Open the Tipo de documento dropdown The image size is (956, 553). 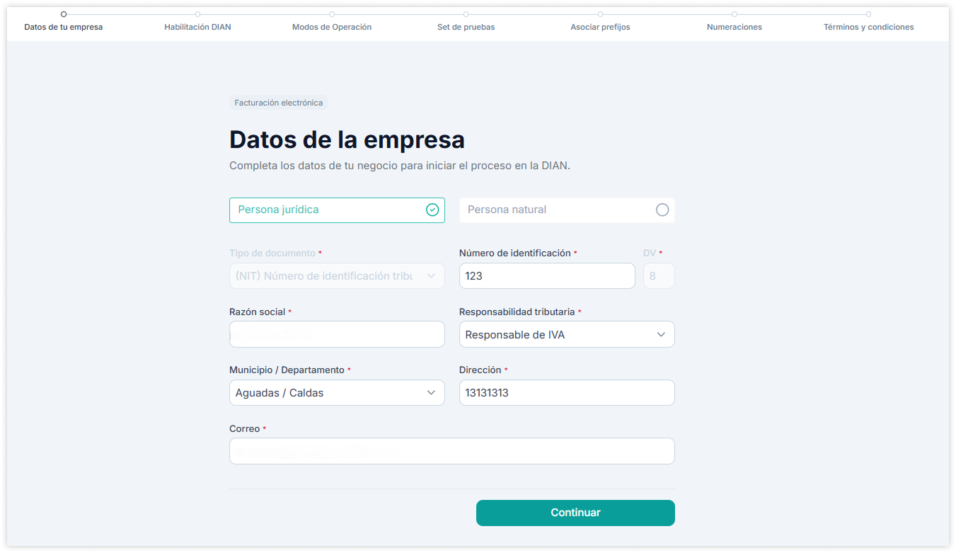coord(337,276)
